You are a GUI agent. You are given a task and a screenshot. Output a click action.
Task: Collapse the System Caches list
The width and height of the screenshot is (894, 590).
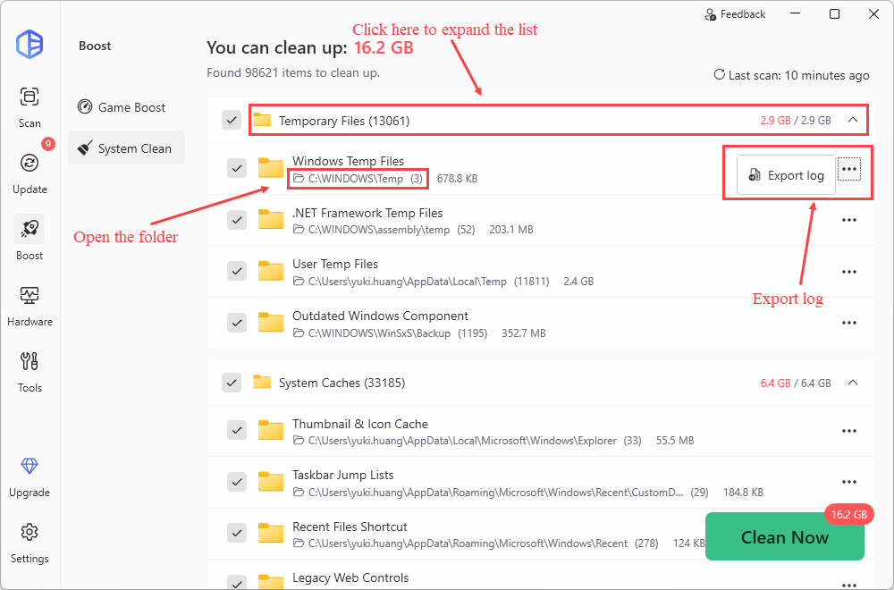(852, 383)
